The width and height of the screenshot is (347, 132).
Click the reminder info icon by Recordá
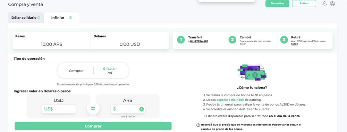pos(198,125)
